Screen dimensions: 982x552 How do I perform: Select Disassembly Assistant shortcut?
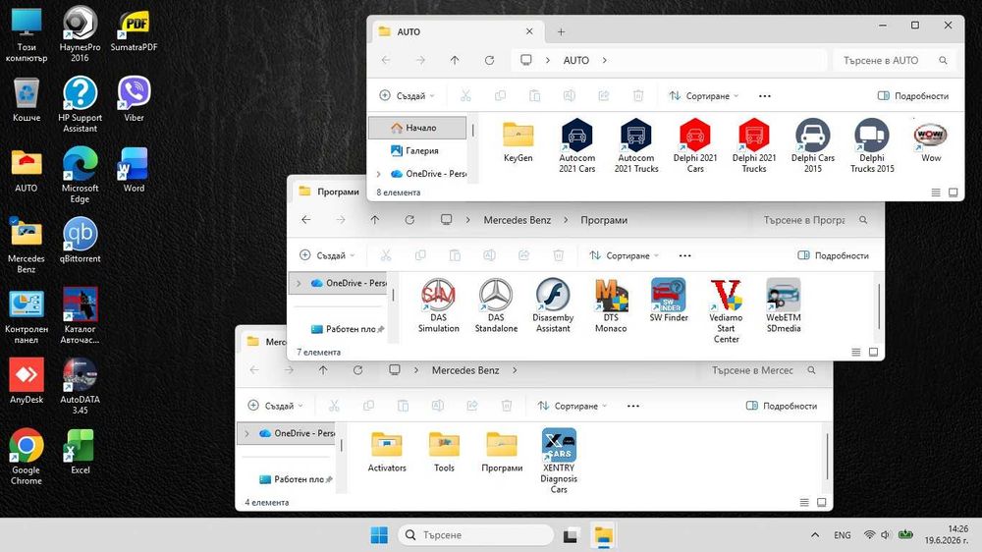pyautogui.click(x=553, y=305)
